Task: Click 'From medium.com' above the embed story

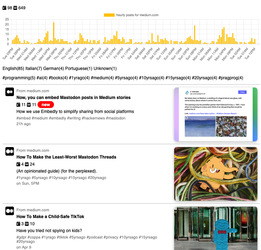Action: coord(33,91)
